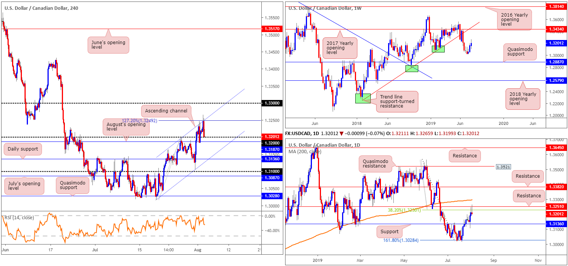Image resolution: width=568 pixels, height=266 pixels.
Task: Click the Support callout in daily chart
Action: pyautogui.click(x=389, y=231)
